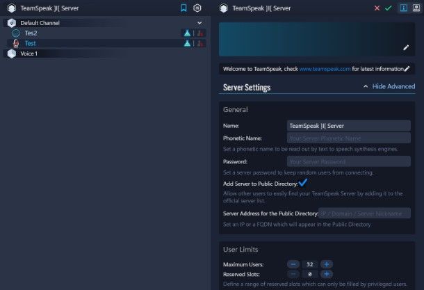Click the chevron next to Hide Advanced
Screen dimensions: 424x290
(366, 86)
